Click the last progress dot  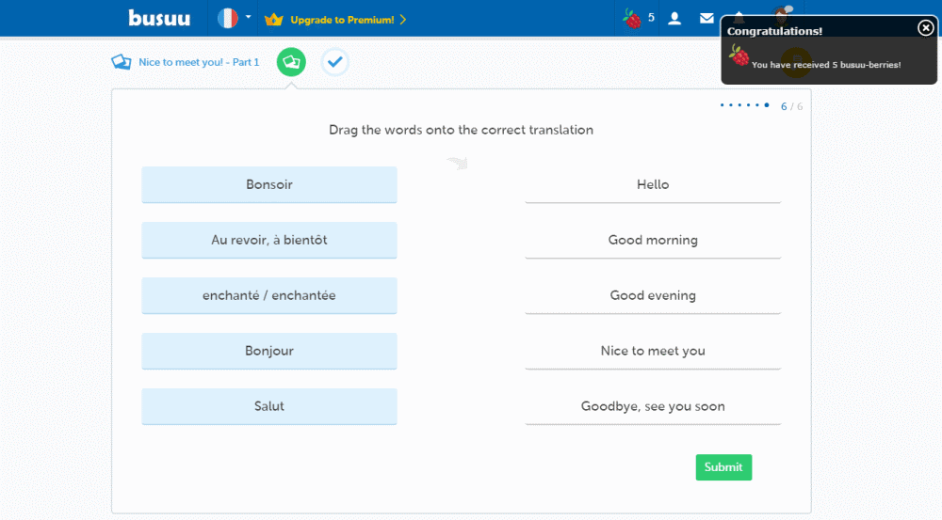pos(767,105)
